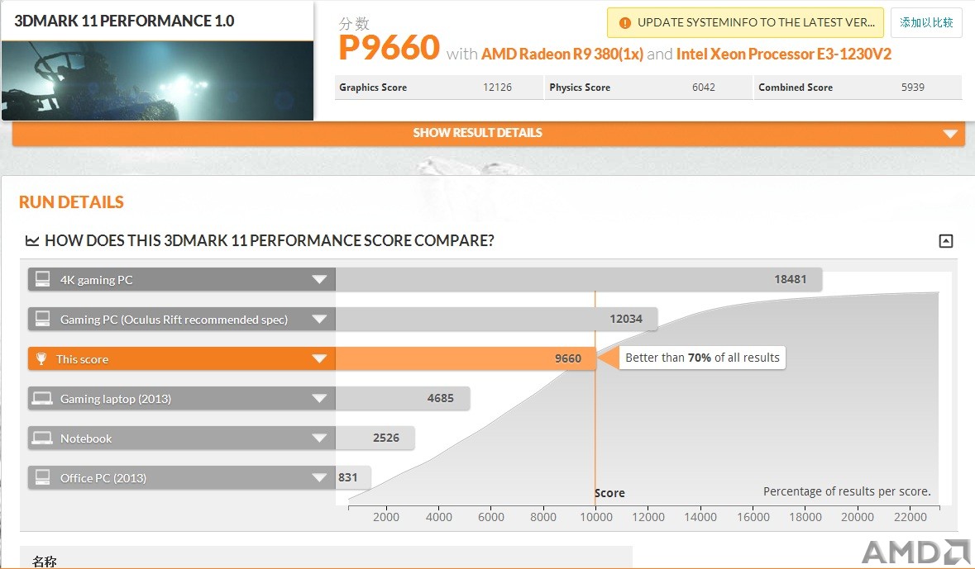This screenshot has width=975, height=569.
Task: Click the Score label on the chart marker
Action: [x=609, y=493]
